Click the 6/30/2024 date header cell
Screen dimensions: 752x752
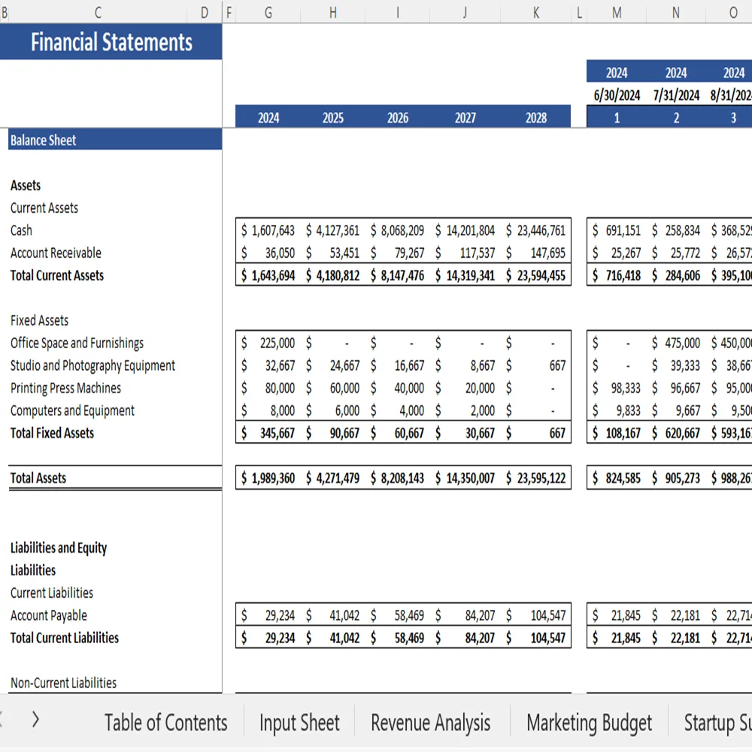pyautogui.click(x=617, y=96)
